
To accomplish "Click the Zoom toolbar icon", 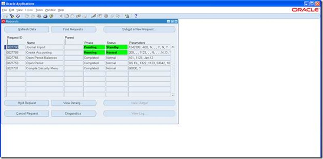I will click(100, 16).
